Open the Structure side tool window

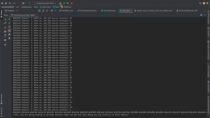pyautogui.click(x=1, y=112)
